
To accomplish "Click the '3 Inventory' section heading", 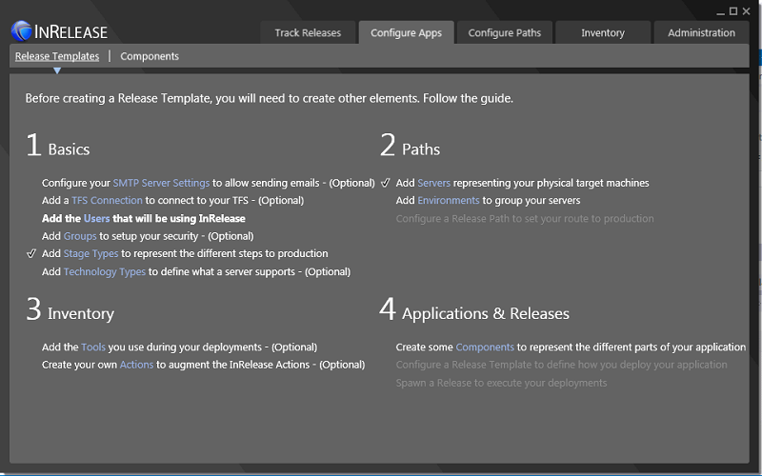I will pos(70,310).
